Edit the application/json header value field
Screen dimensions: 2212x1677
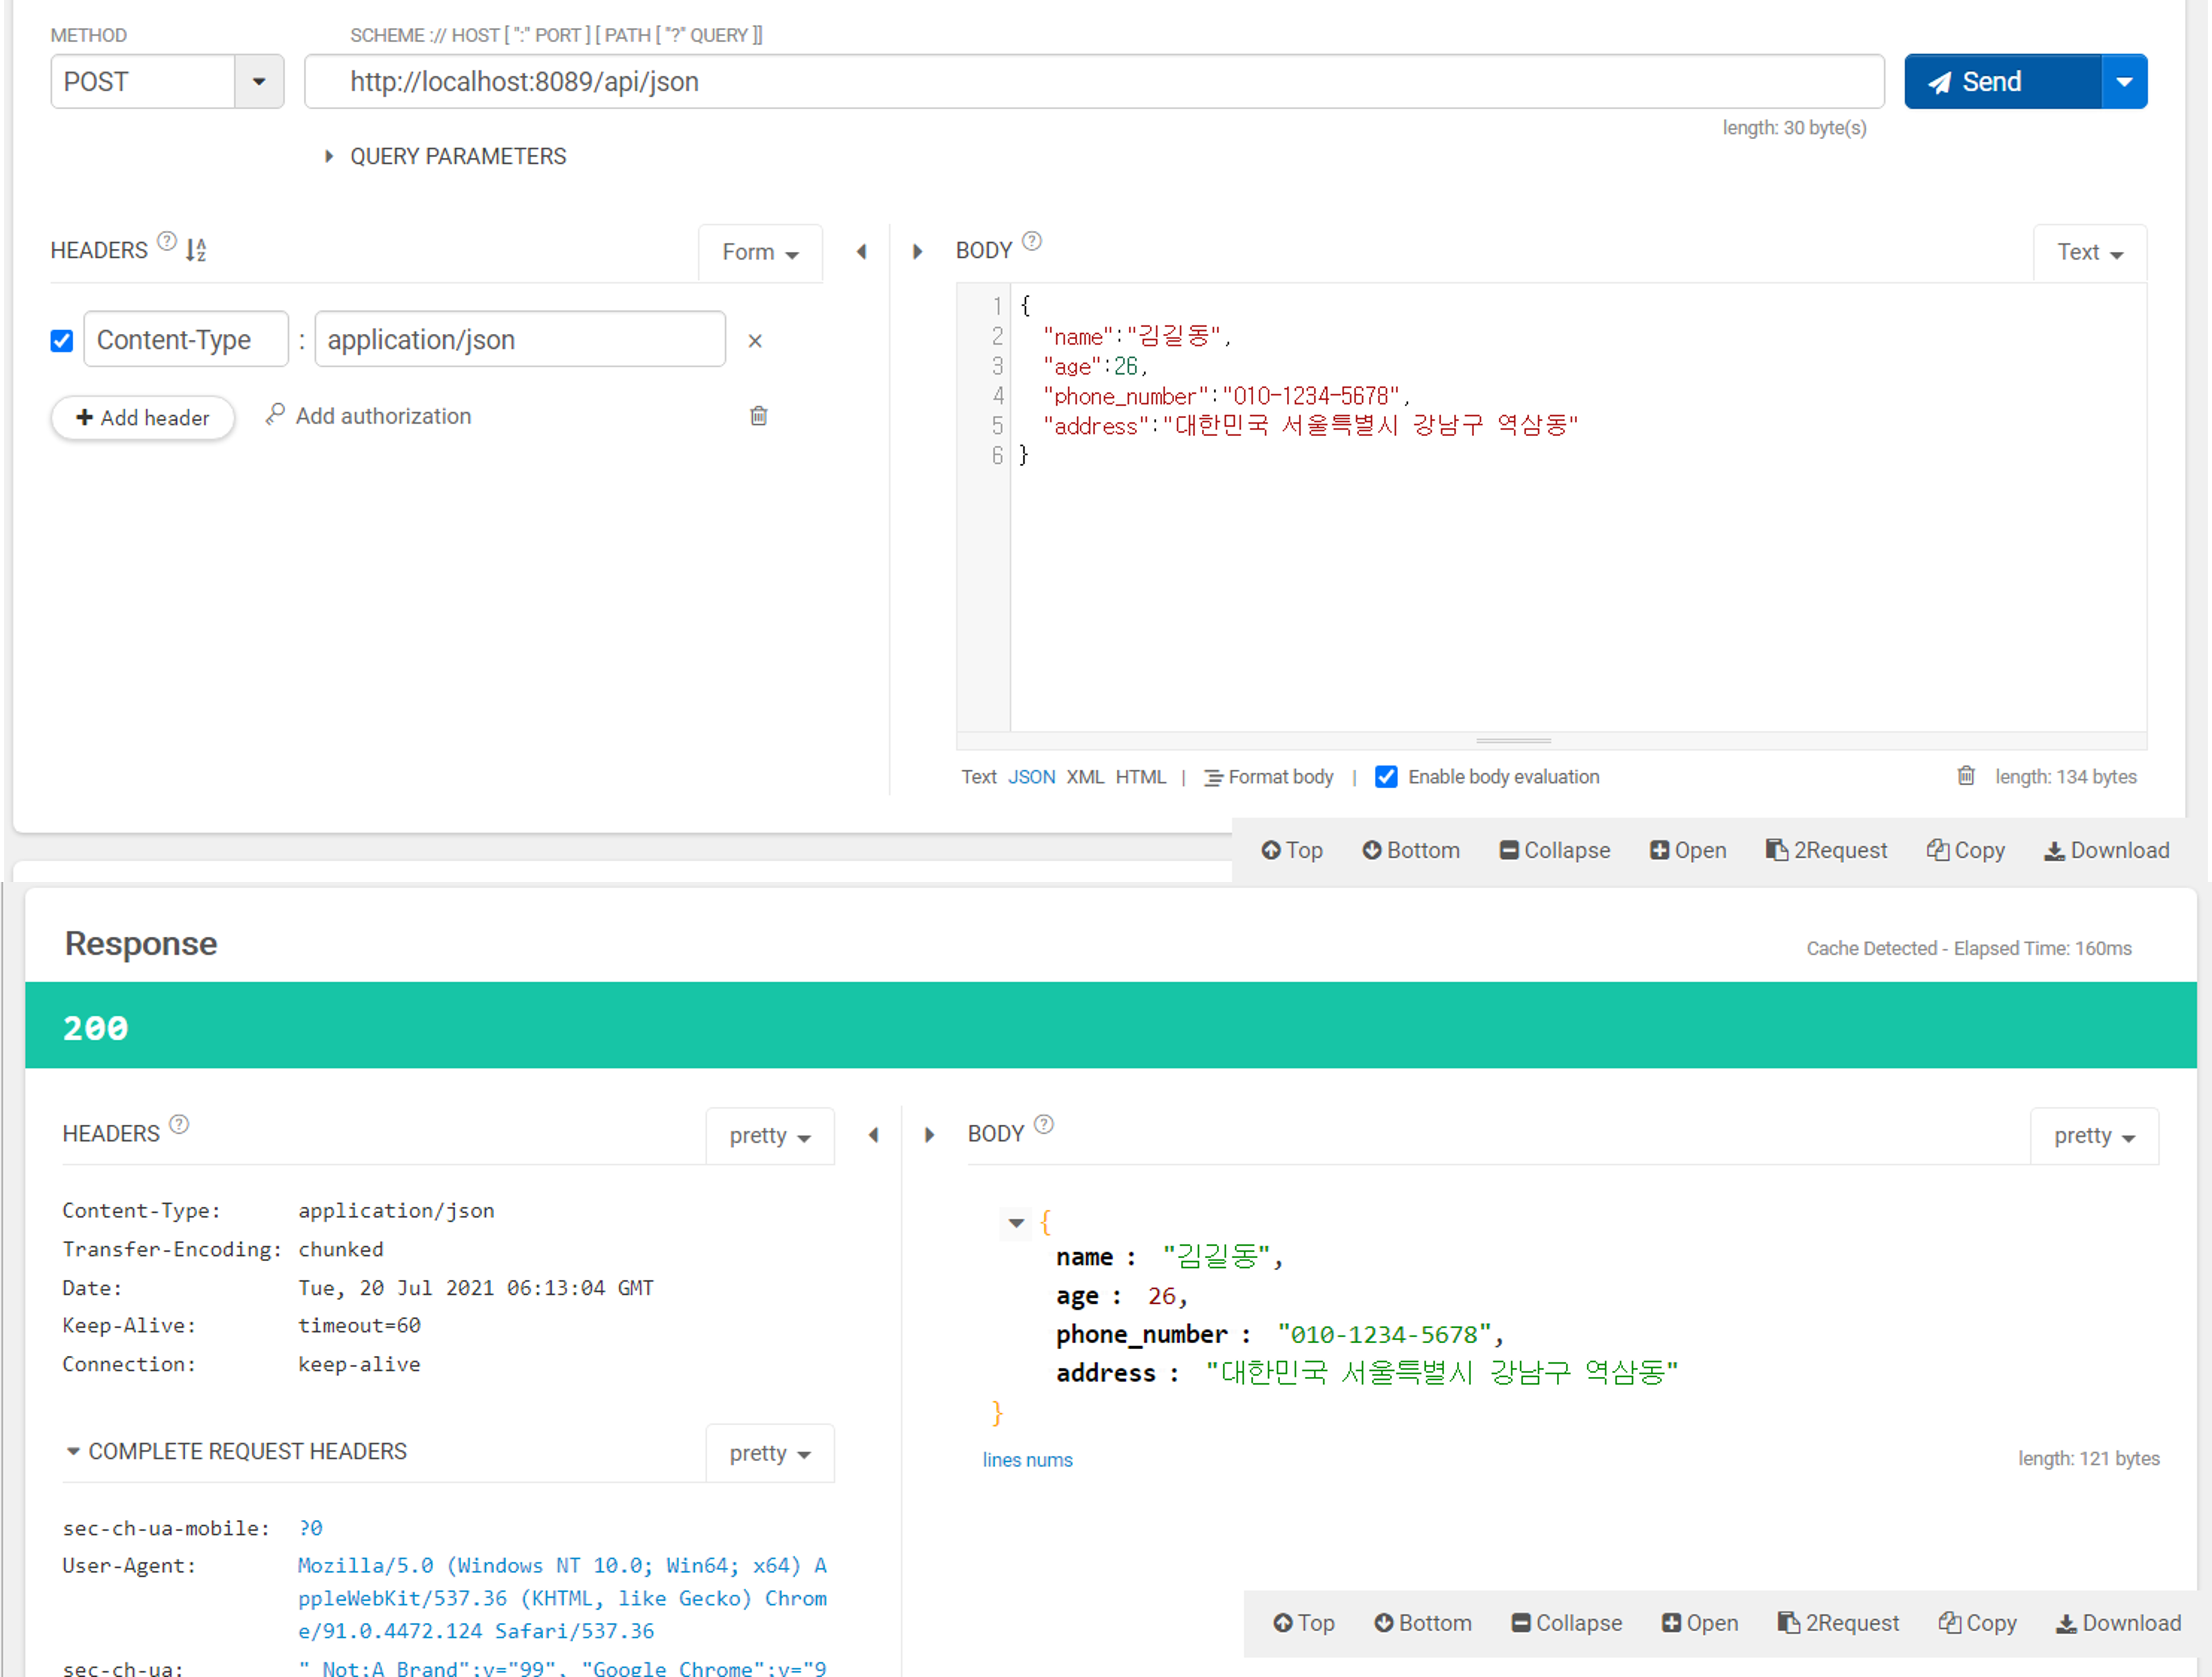tap(520, 339)
